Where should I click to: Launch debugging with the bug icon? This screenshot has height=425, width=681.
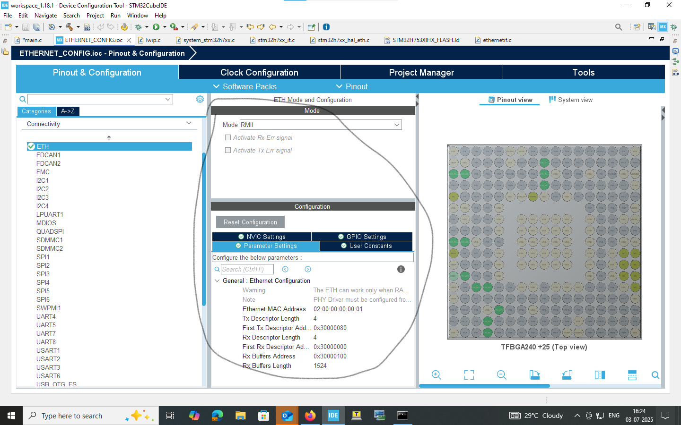139,27
